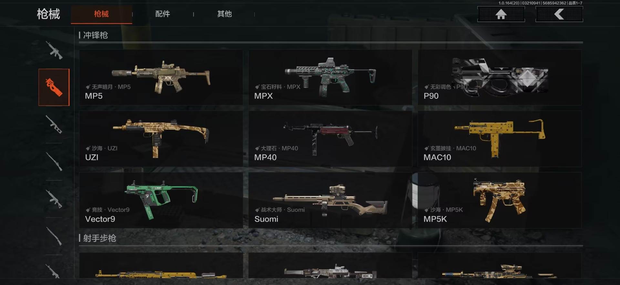Select the assault rifle category icon
Screen dimensions: 620x285
[x=54, y=50]
